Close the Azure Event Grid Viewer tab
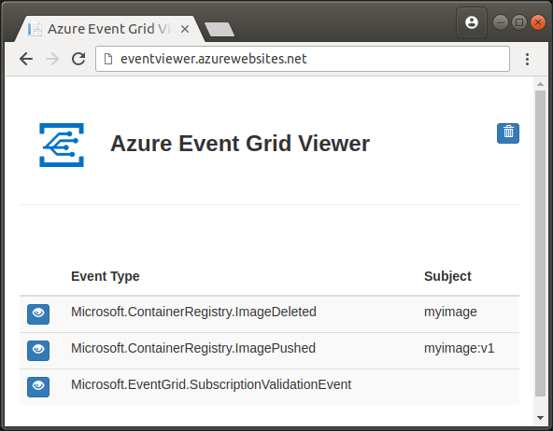This screenshot has width=553, height=431. 185,29
